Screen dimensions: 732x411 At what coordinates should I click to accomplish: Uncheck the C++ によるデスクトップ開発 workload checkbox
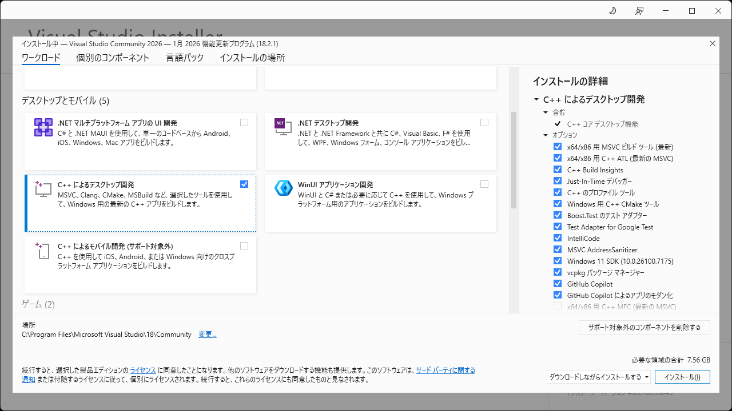pyautogui.click(x=244, y=184)
